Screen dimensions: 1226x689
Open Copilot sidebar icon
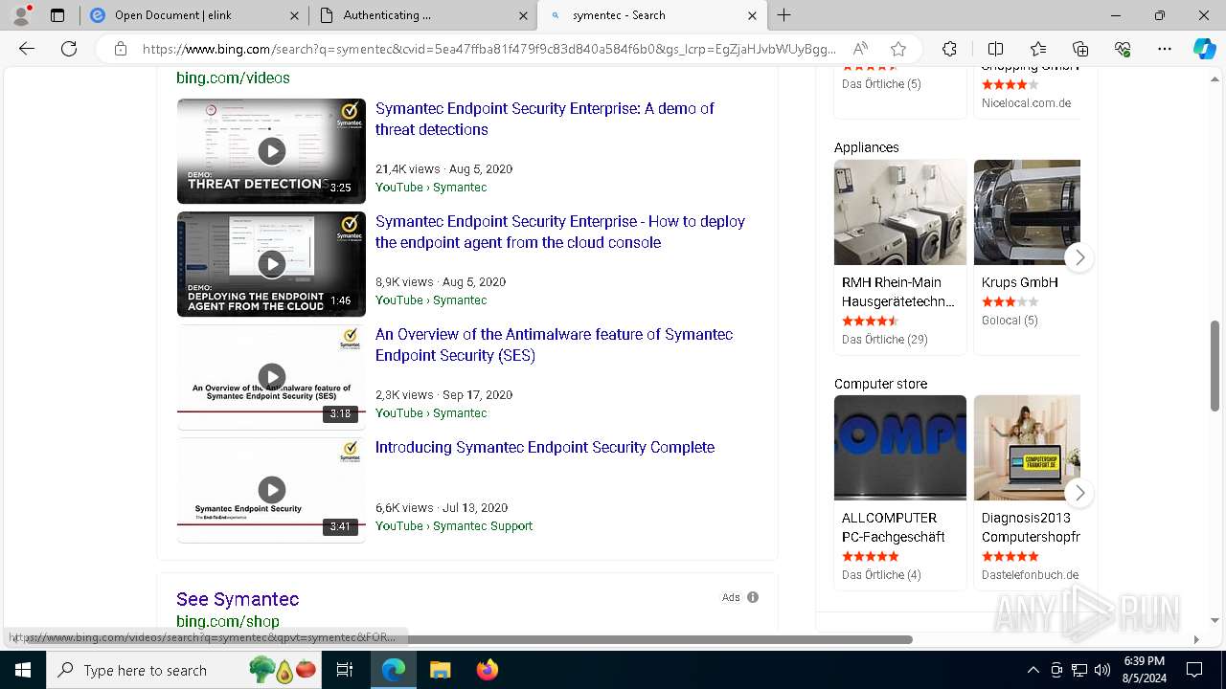[1204, 49]
